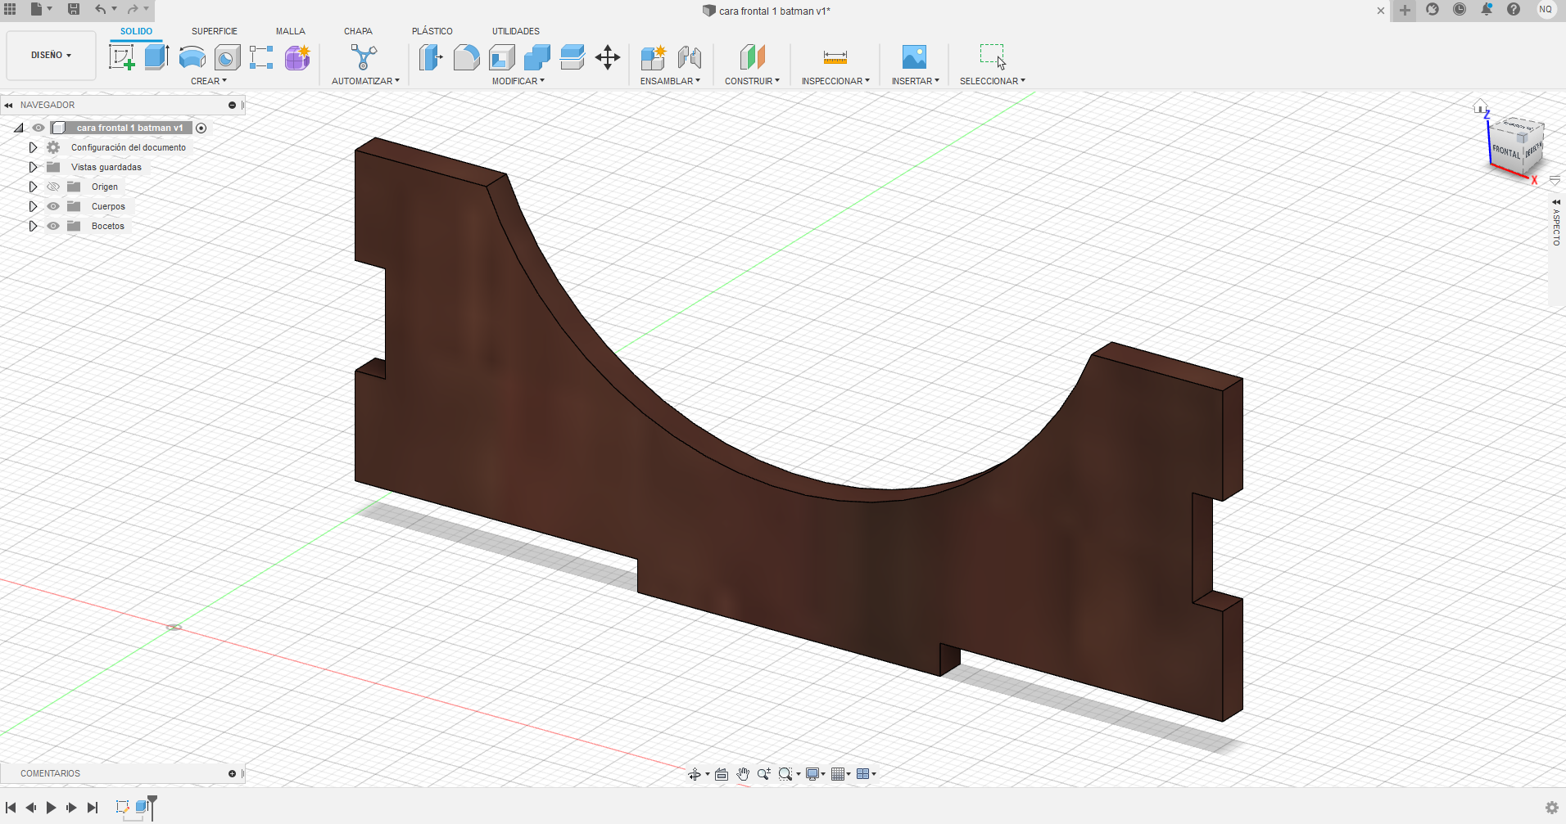Switch to the SUPERFICIE tab
The height and width of the screenshot is (824, 1566).
pos(215,31)
